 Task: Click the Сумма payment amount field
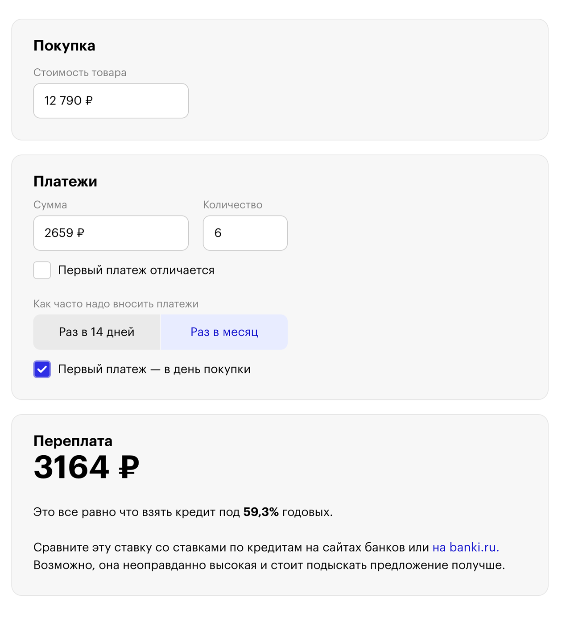pos(111,233)
